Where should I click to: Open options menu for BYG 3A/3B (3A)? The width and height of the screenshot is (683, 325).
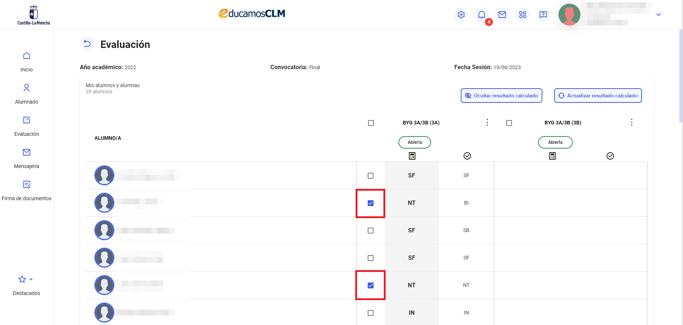(x=487, y=122)
